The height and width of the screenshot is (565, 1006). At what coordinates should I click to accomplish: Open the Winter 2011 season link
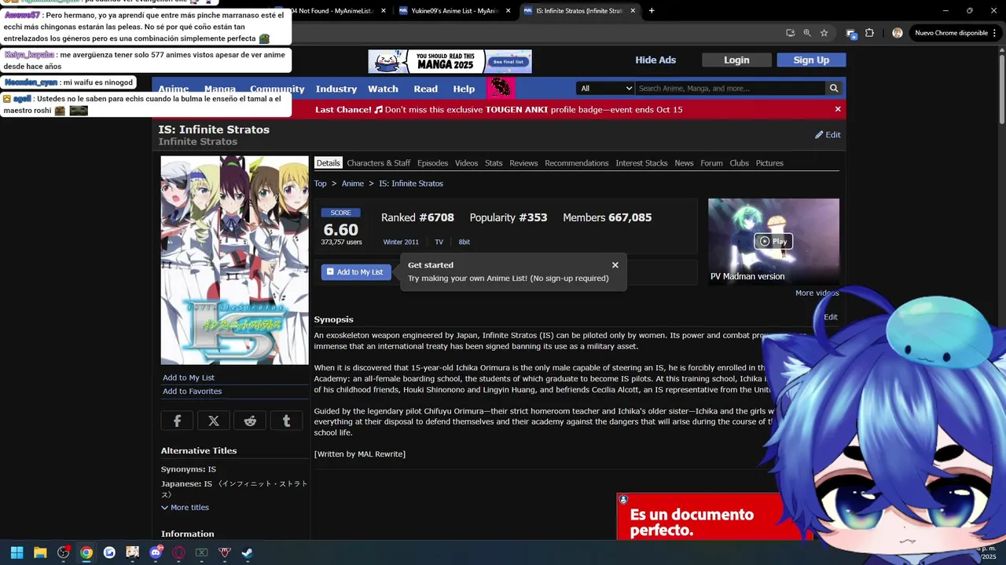tap(401, 242)
